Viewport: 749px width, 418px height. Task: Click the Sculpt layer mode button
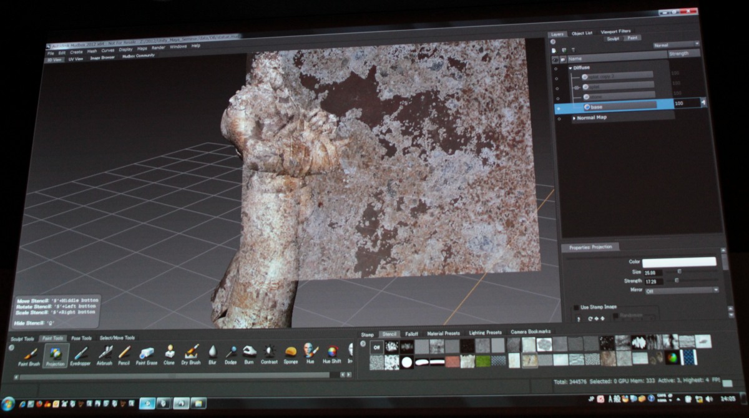614,39
